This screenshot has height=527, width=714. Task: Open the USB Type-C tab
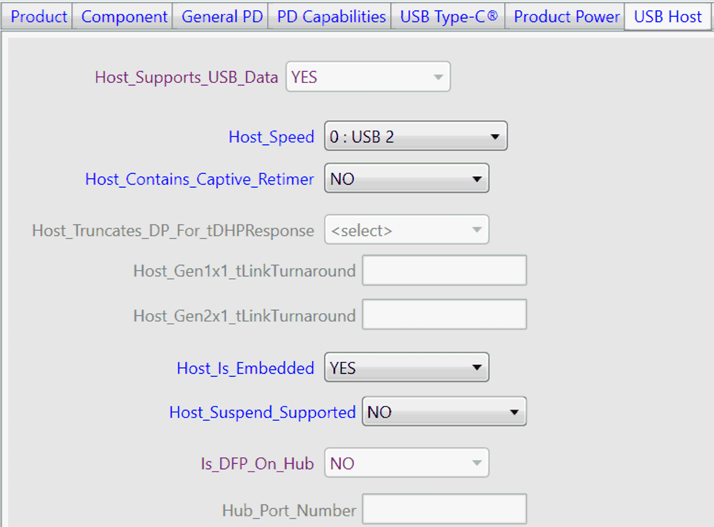(x=447, y=16)
